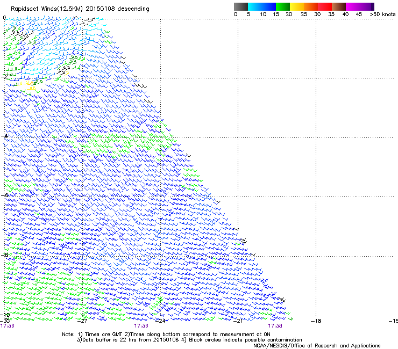Click the longitude label '-27'
The height and width of the screenshot is (349, 398).
pos(82,321)
